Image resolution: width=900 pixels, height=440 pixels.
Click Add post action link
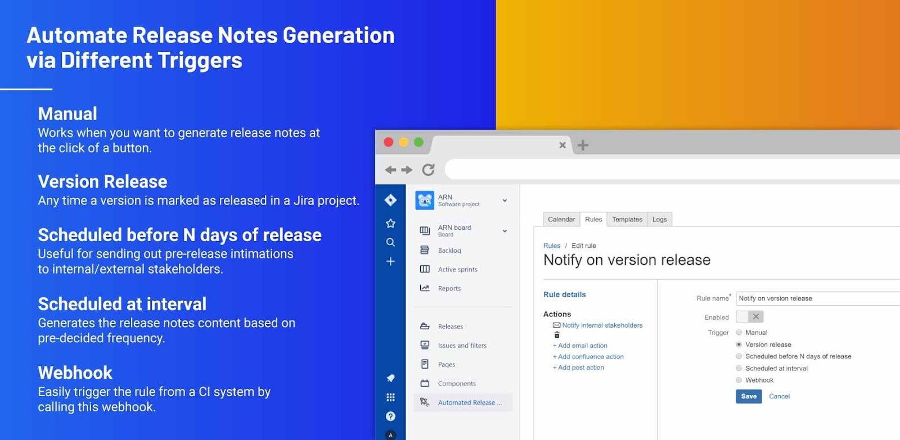coord(578,368)
